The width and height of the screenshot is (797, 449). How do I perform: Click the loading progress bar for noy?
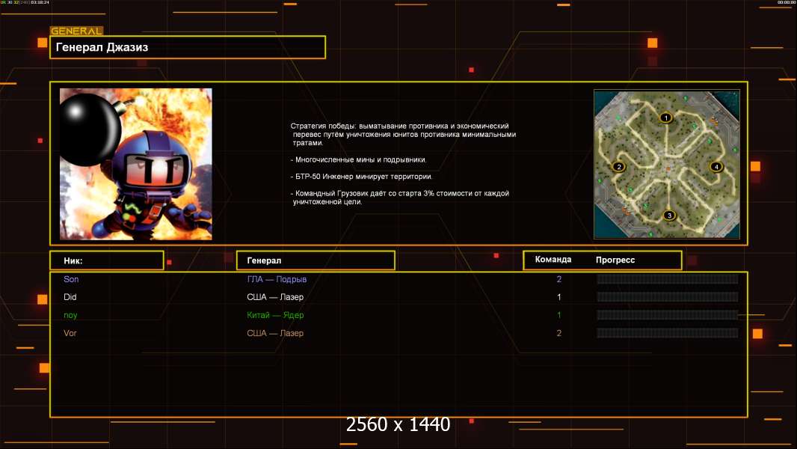click(667, 315)
